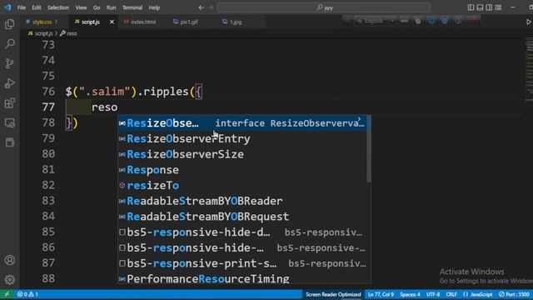Toggle the bottom panel layout
The height and width of the screenshot is (300, 533).
(480, 7)
